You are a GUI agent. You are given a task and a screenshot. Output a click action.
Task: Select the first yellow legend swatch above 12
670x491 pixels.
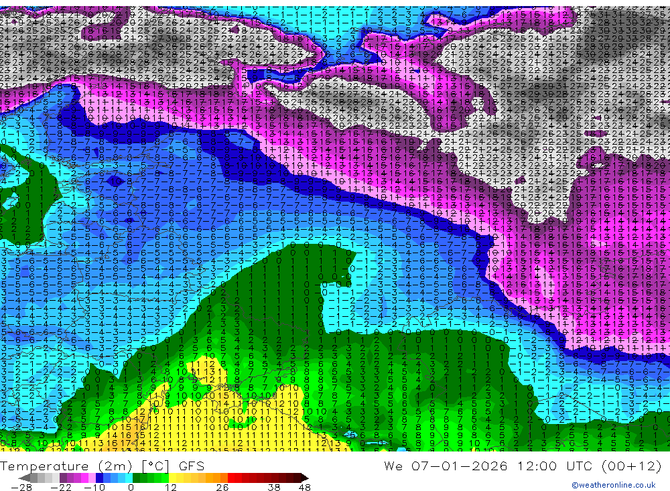(172, 478)
